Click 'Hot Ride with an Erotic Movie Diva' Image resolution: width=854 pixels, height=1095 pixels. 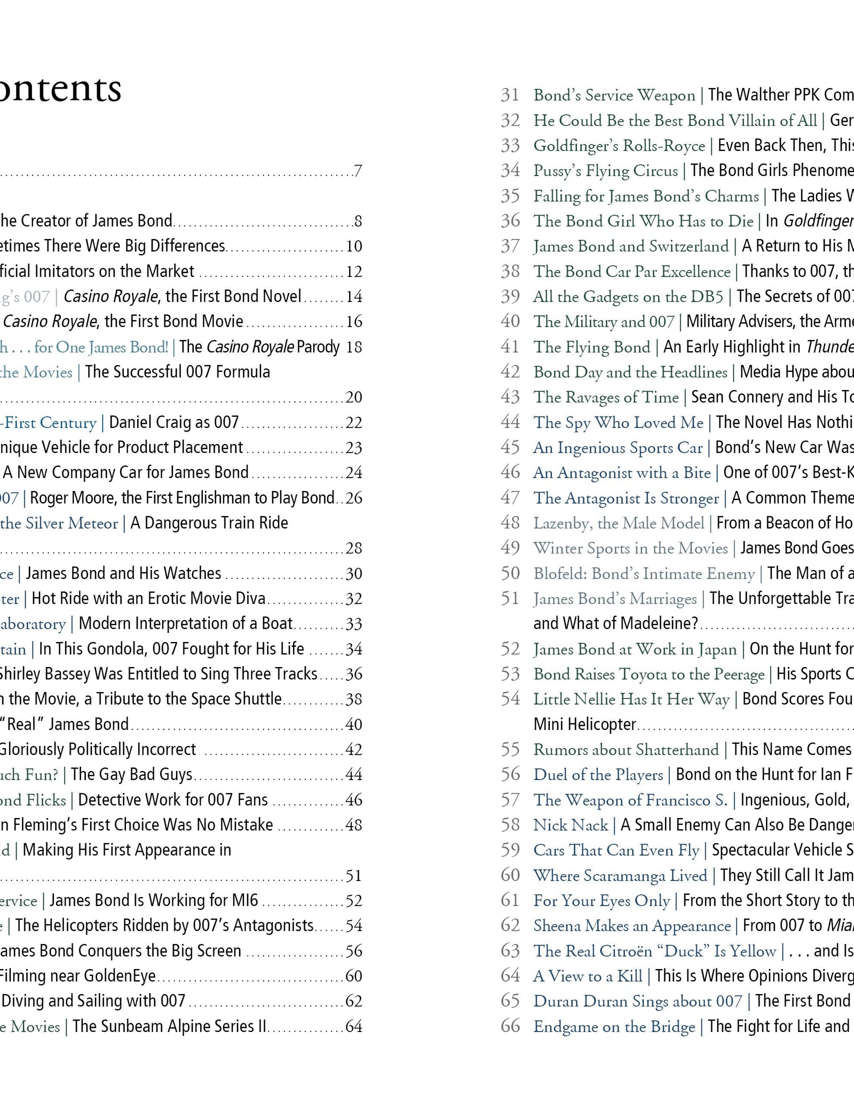148,599
